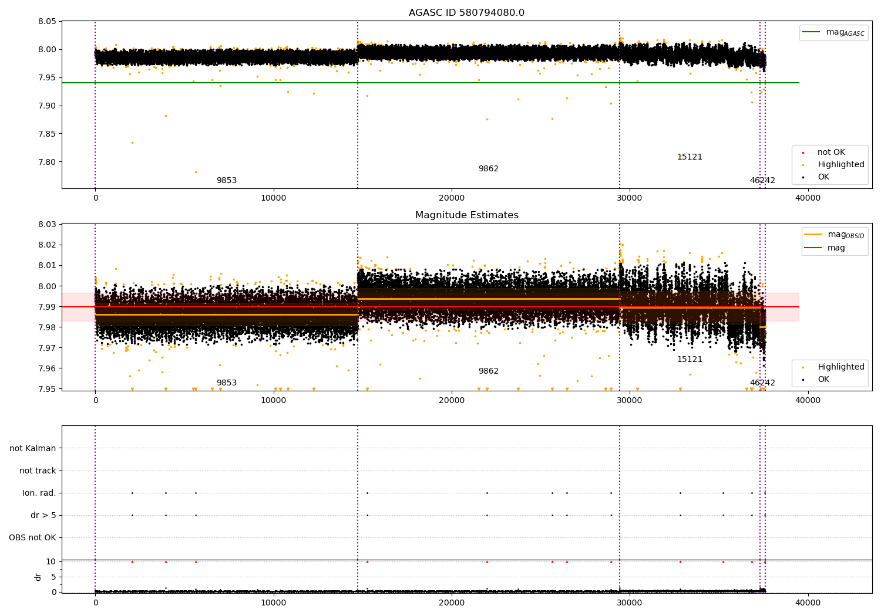This screenshot has height=616, width=881.
Task: Click the 'OBS not OK' axis label
Action: click(x=33, y=537)
